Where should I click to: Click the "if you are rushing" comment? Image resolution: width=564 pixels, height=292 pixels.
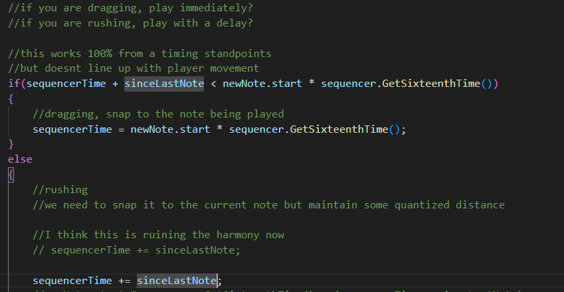coord(130,23)
